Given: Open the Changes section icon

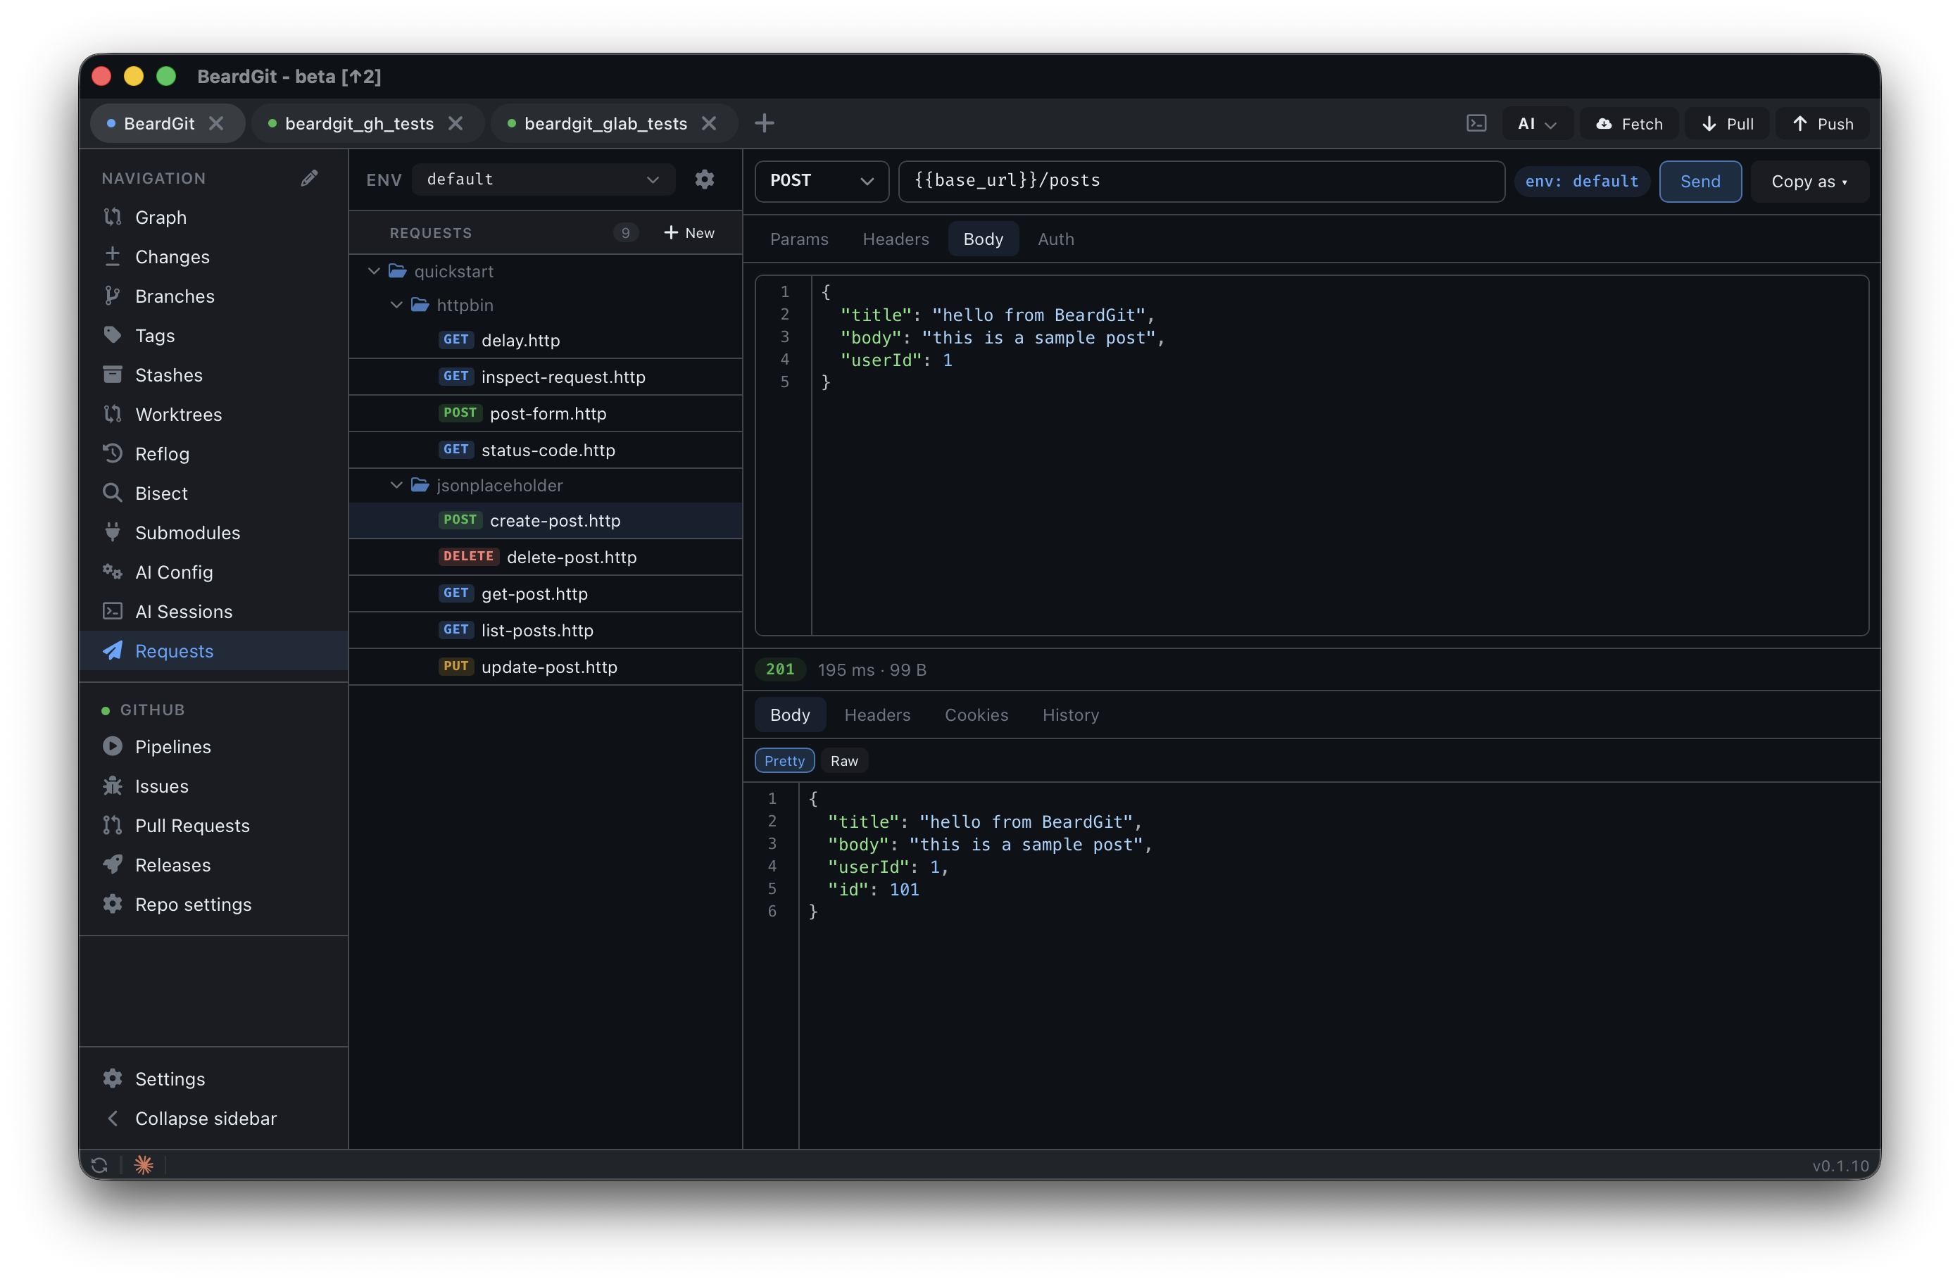Looking at the screenshot, I should pyautogui.click(x=113, y=257).
